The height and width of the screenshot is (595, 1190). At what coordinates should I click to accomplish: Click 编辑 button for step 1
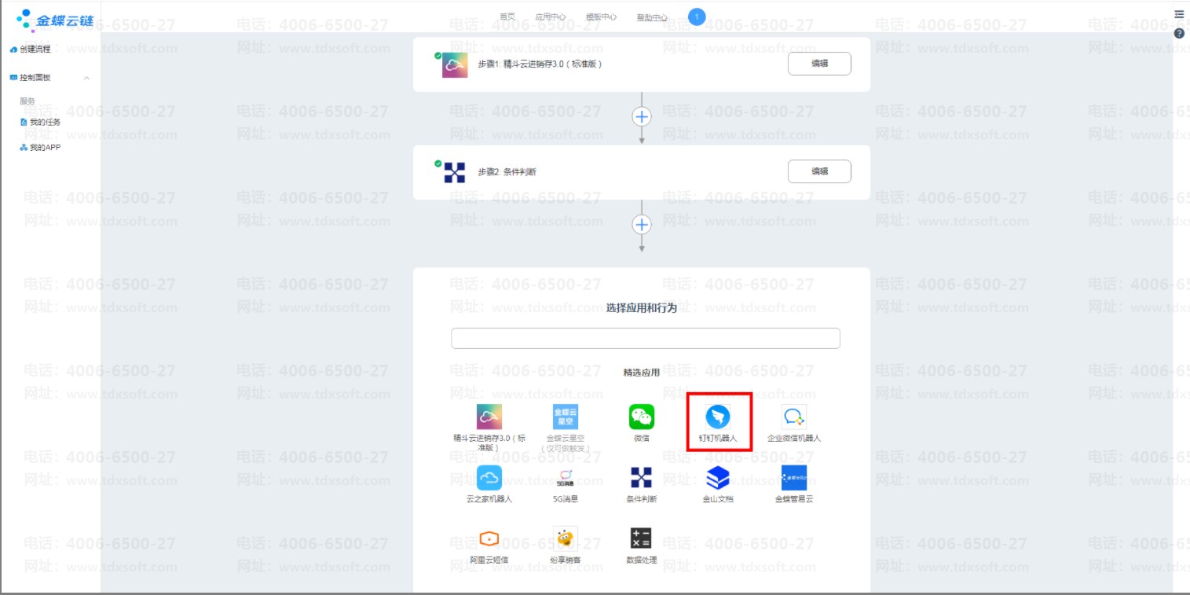pos(819,64)
